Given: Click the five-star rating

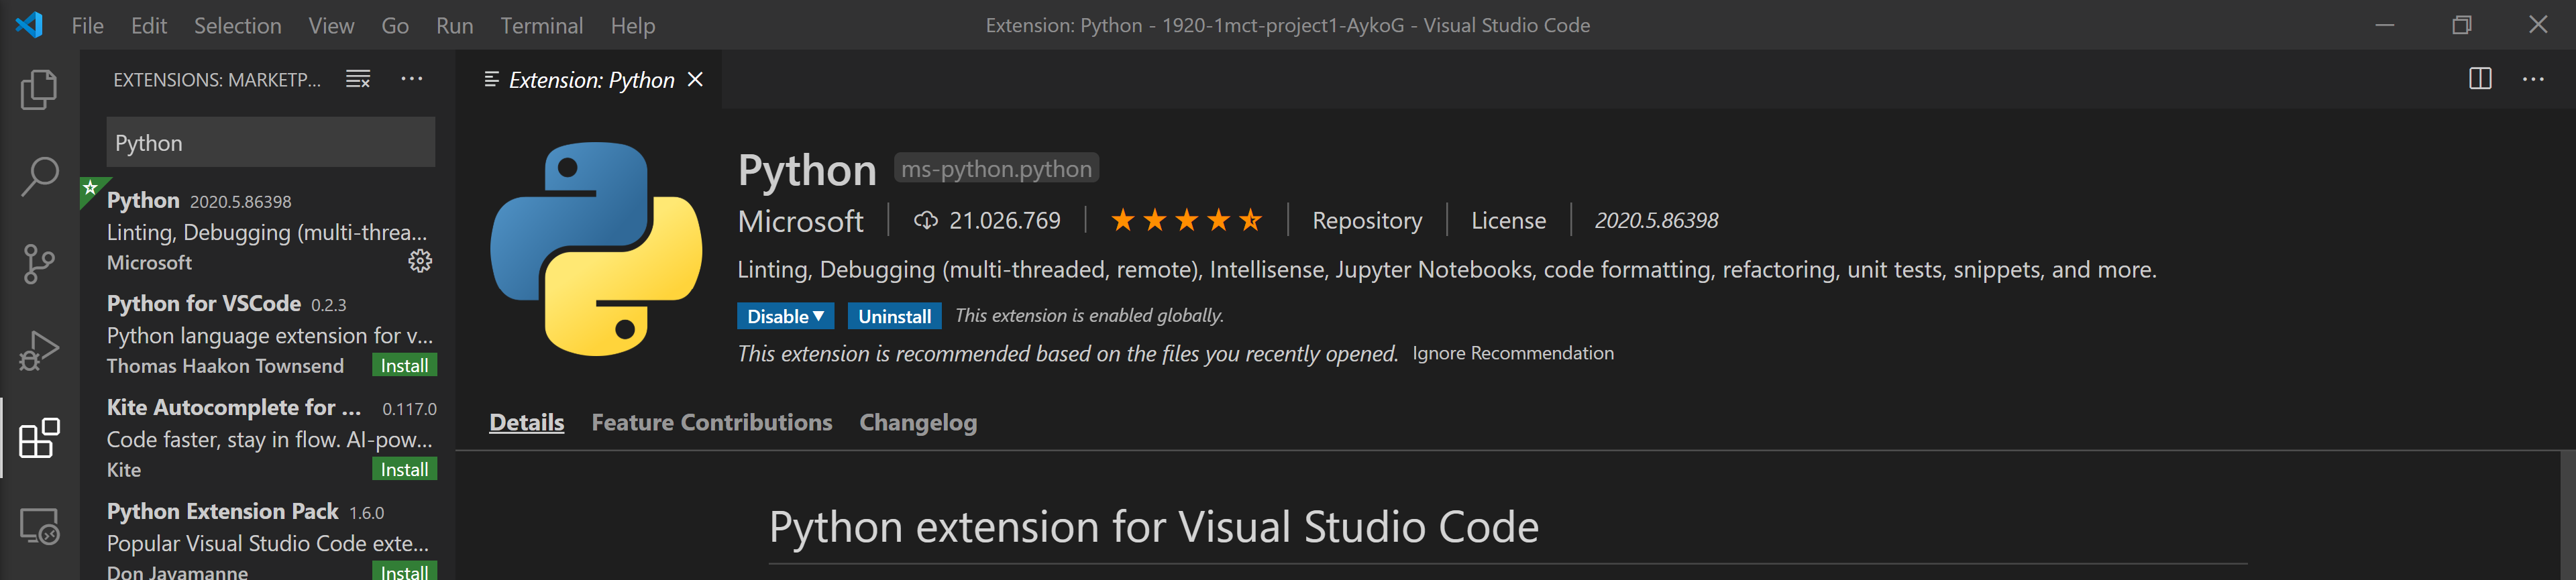Looking at the screenshot, I should [1186, 220].
